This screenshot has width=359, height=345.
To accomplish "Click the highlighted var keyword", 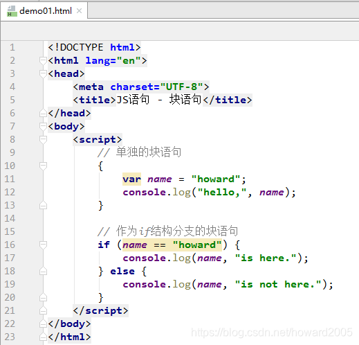I will pos(131,179).
